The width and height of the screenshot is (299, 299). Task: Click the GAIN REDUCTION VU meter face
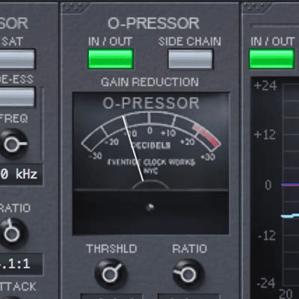coord(150,141)
